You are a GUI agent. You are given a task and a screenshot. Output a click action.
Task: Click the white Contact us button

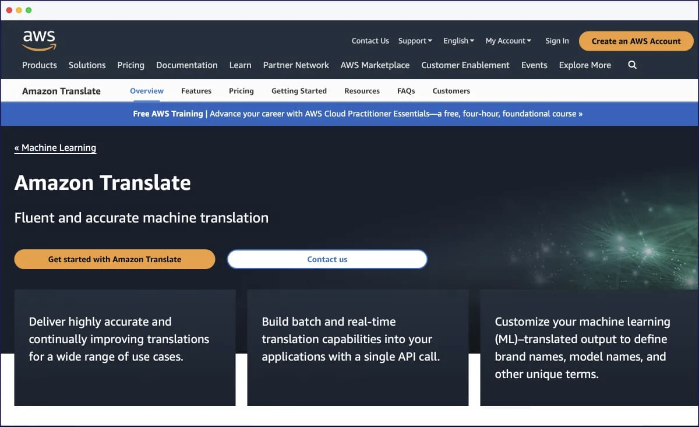point(327,259)
